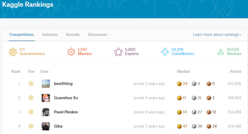Click the Rank column header
The image size is (248, 134).
[16, 72]
